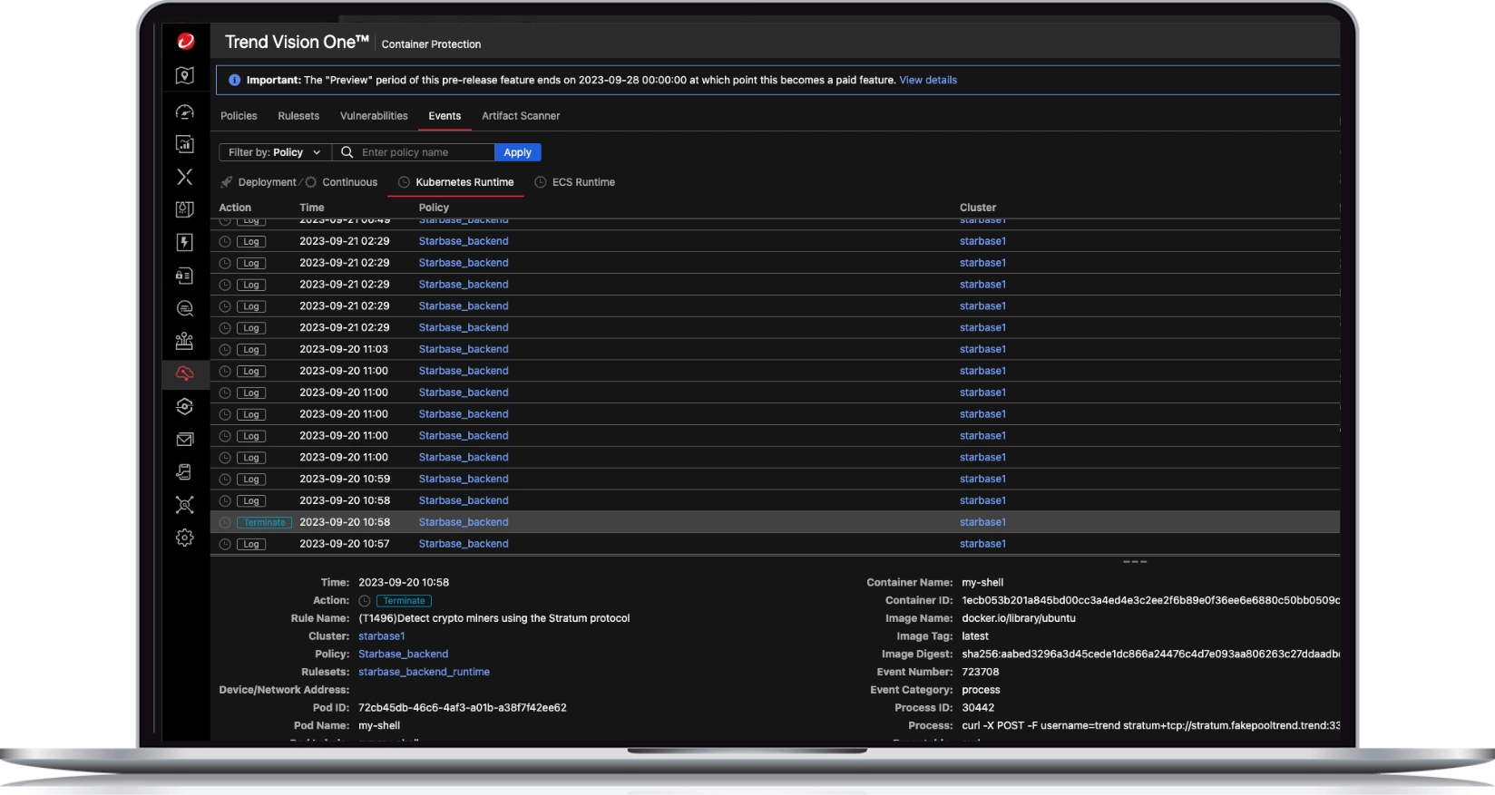
Task: Select the Kubernetes Runtime sub-tab
Action: tap(456, 182)
